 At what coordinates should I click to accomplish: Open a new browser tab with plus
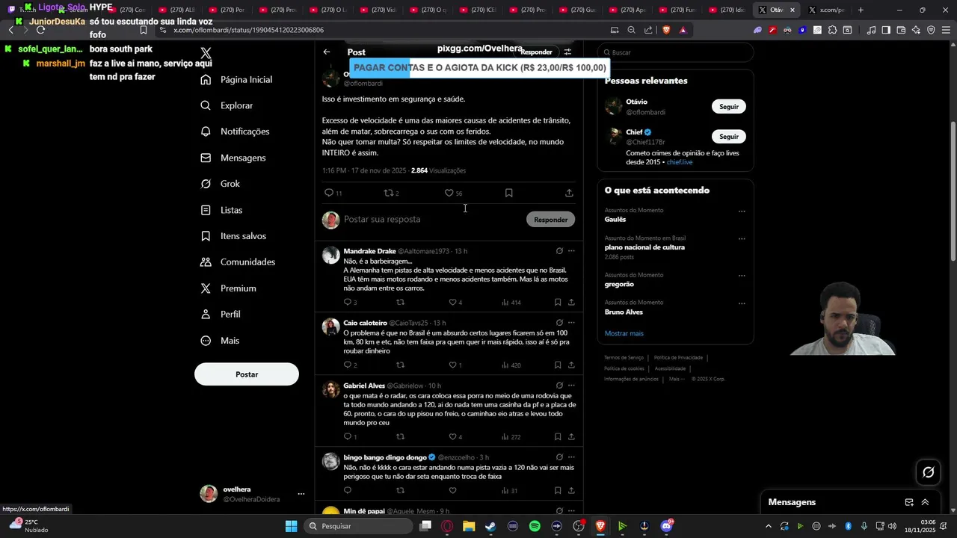click(861, 10)
